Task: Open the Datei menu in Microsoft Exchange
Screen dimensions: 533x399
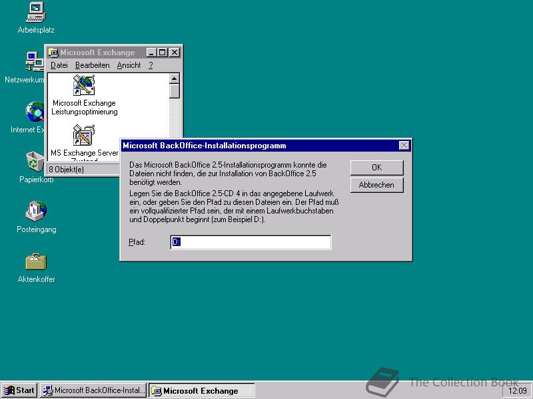Action: (x=59, y=65)
